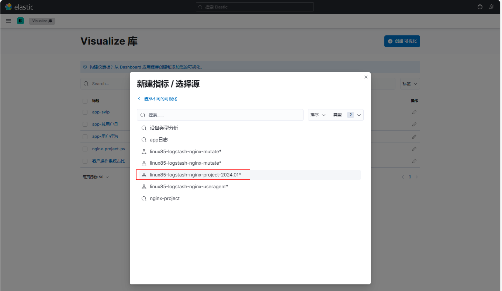Open the 排序 sort dropdown
Viewport: 502px width, 291px height.
pos(318,115)
